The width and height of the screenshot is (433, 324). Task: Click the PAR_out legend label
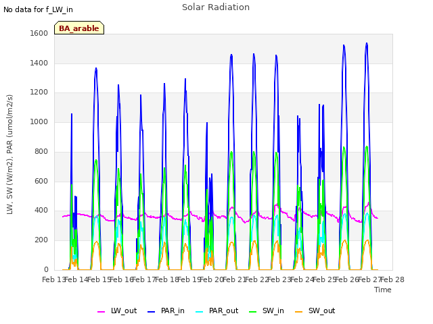[223, 310]
